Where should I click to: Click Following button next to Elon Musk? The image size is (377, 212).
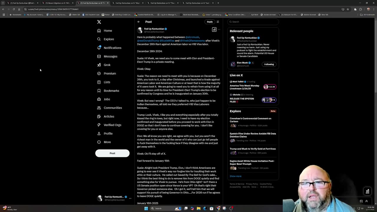tap(269, 64)
